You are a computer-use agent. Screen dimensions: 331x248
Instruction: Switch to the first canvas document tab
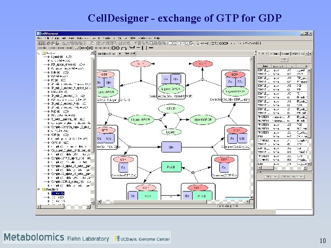106,54
